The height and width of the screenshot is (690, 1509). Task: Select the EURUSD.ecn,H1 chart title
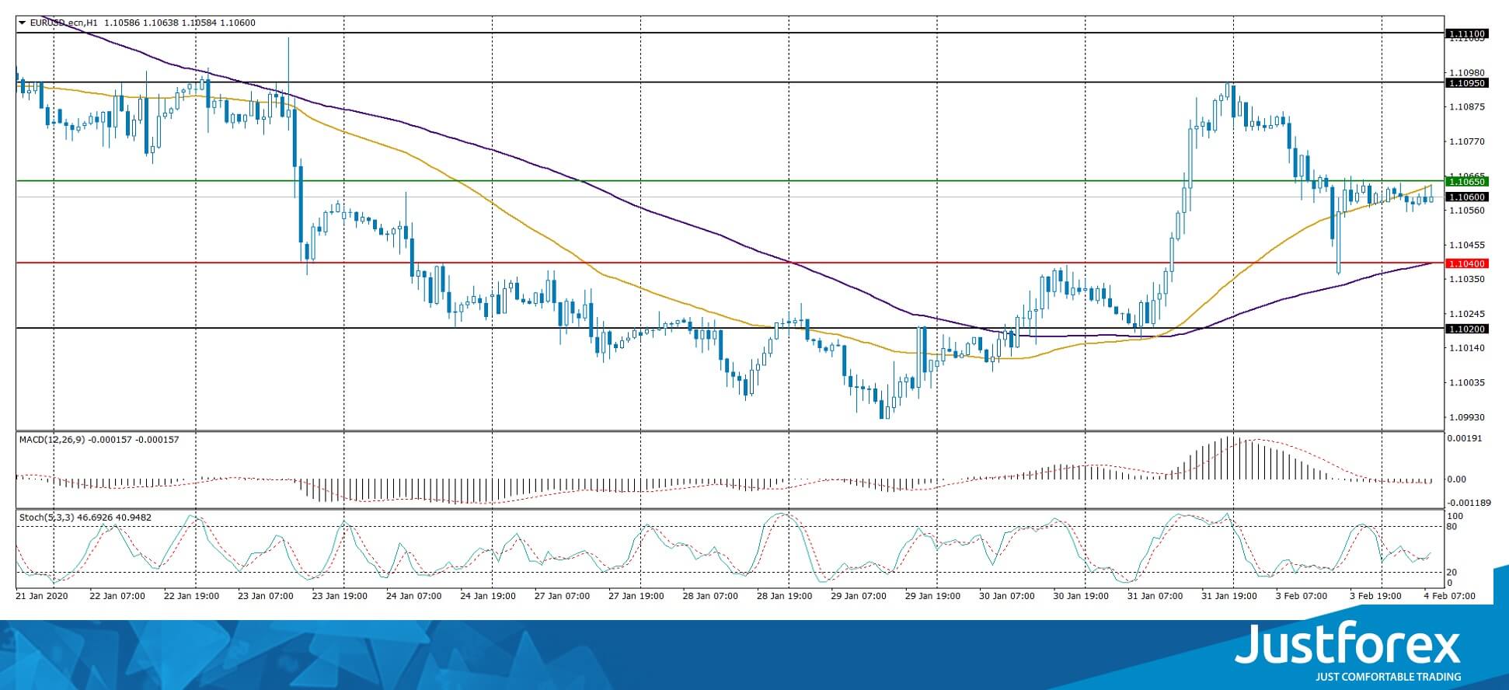64,23
